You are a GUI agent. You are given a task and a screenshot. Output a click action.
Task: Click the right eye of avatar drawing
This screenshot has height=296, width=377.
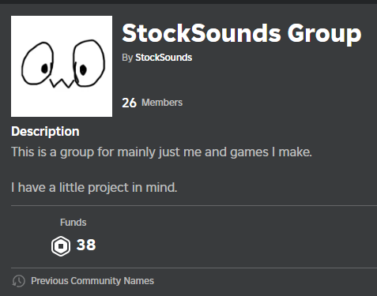(89, 63)
